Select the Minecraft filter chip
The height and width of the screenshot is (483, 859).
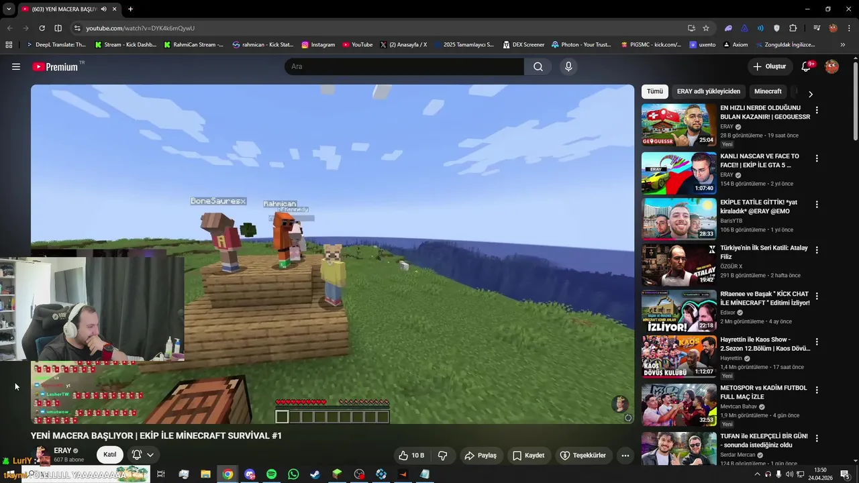click(768, 91)
